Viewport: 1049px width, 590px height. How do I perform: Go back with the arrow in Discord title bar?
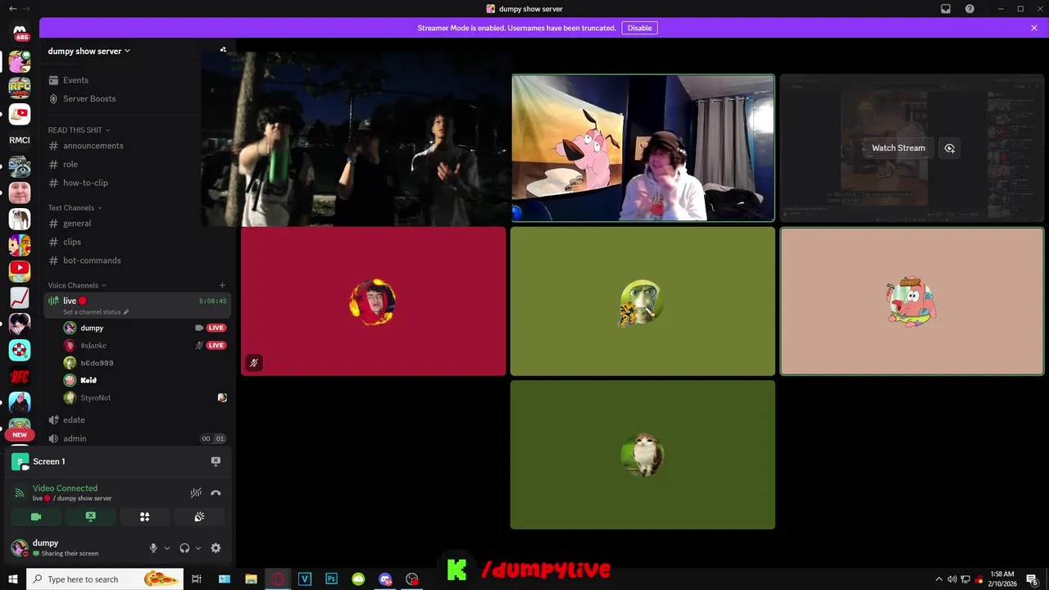pos(12,9)
